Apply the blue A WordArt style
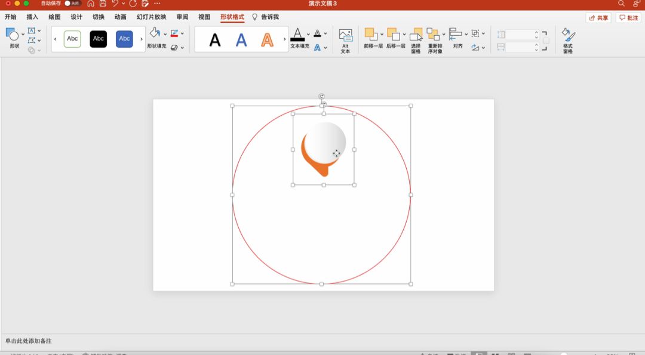 point(241,40)
